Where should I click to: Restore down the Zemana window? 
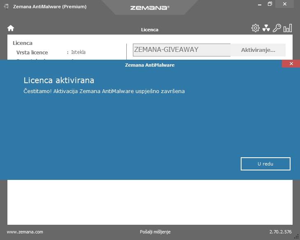pyautogui.click(x=270, y=4)
